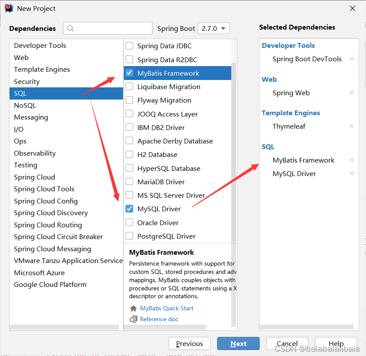Click the Selected Dependencies horizontal scrollbar
The image size is (366, 356).
306,327
